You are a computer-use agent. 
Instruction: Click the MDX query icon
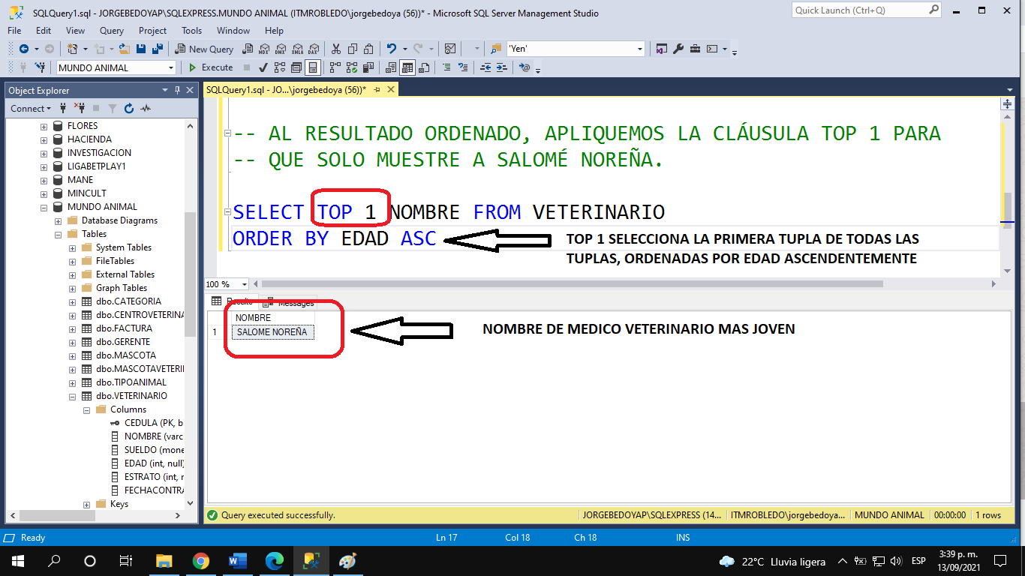(x=264, y=49)
